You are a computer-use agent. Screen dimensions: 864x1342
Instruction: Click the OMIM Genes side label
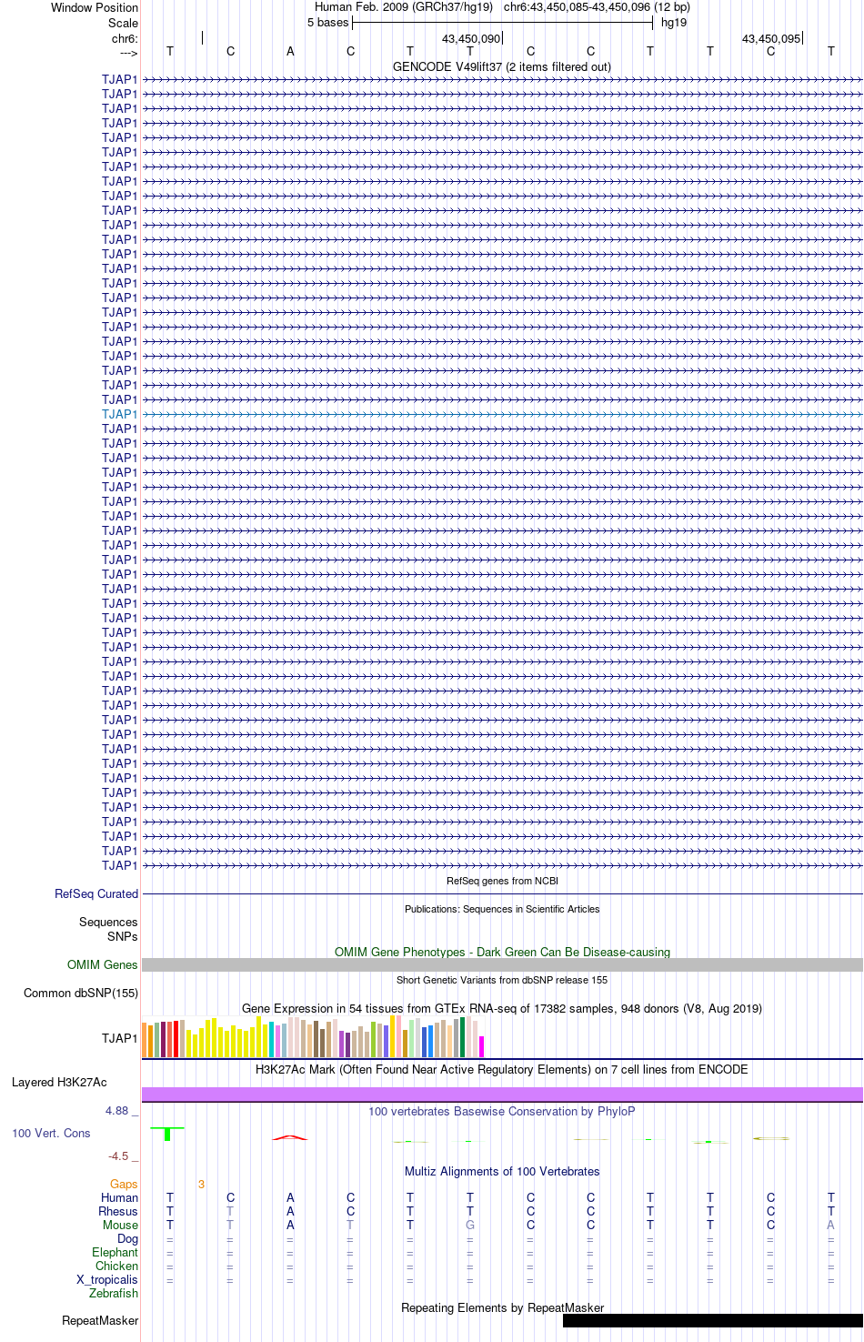tap(103, 964)
